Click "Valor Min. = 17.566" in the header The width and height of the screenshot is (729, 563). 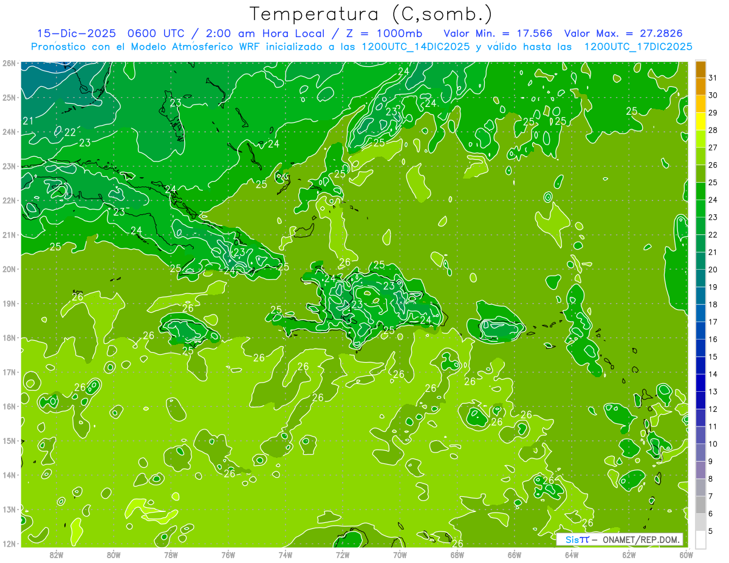point(498,33)
